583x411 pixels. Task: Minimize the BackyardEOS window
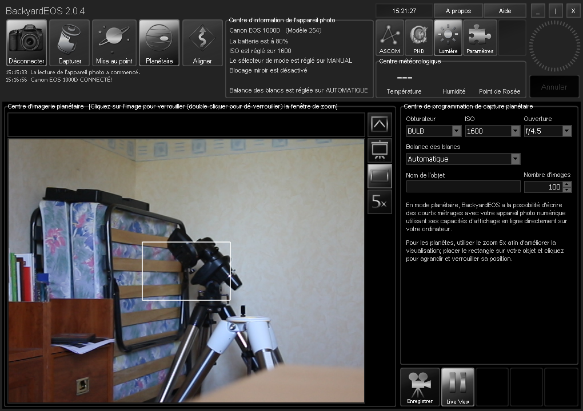click(538, 11)
